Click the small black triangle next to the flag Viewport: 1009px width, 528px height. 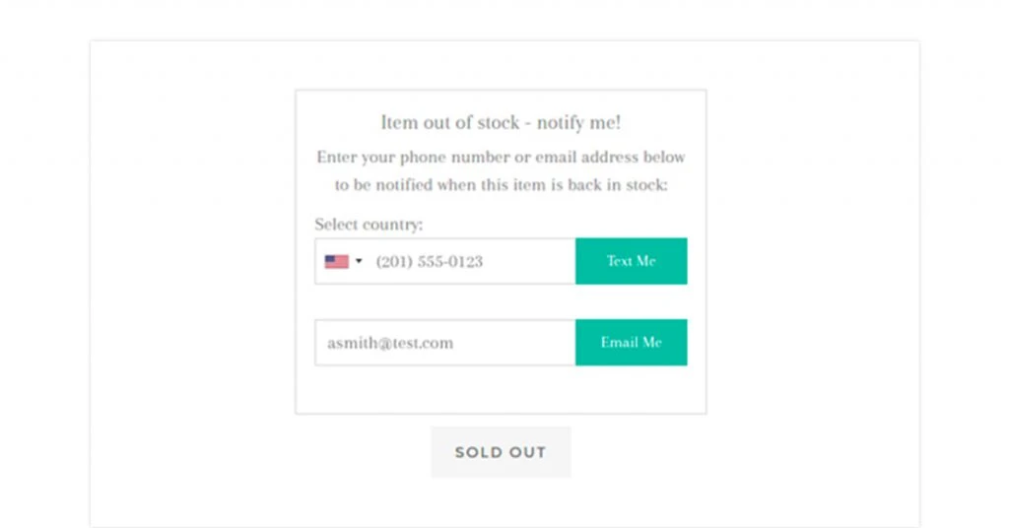[359, 261]
